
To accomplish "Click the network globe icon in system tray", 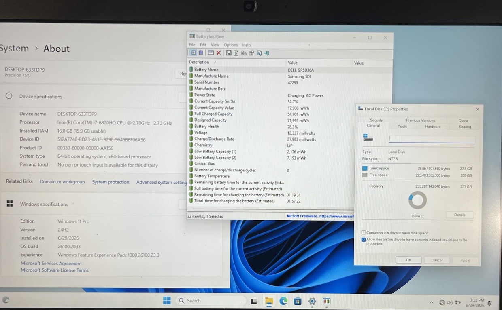I will click(442, 302).
